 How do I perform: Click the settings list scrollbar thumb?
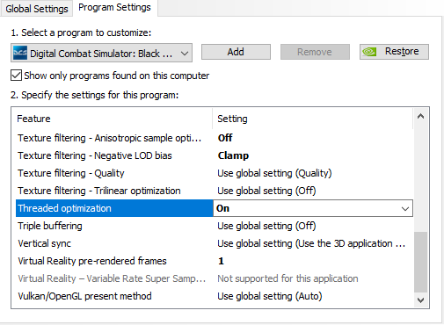coord(421,262)
